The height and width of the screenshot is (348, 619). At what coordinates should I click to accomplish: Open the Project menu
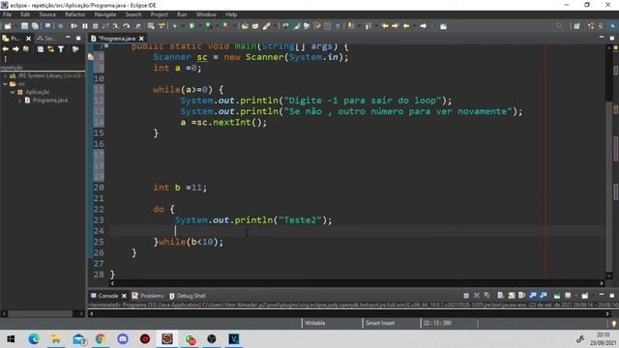[x=159, y=14]
